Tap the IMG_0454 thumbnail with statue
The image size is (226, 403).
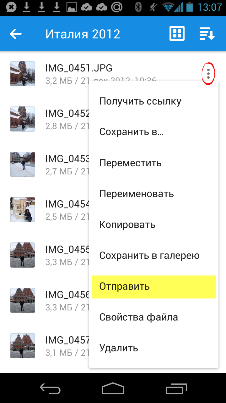point(23,210)
